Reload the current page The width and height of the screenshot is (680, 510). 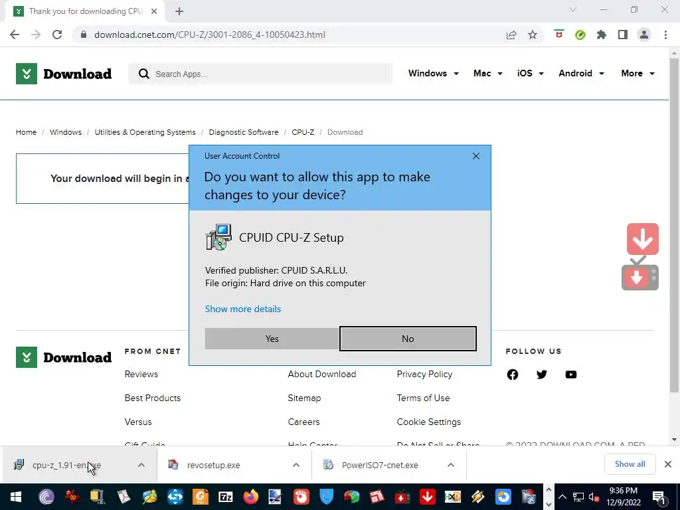click(57, 35)
